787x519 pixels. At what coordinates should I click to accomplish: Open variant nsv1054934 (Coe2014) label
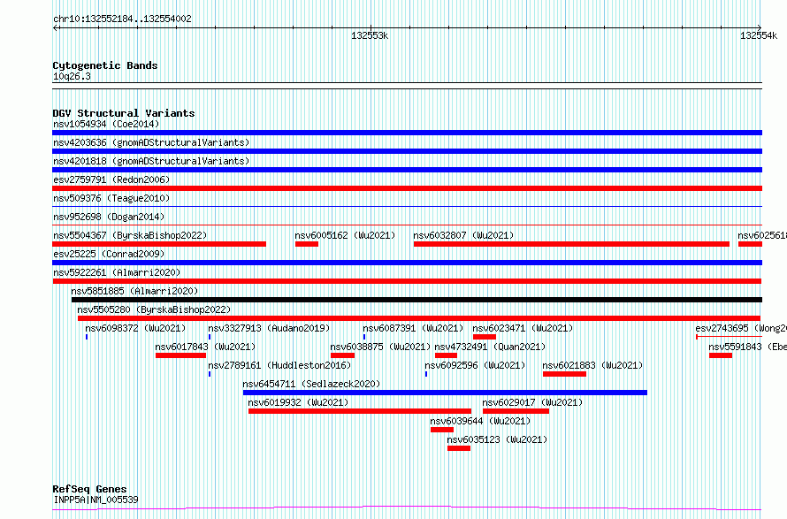click(x=106, y=124)
